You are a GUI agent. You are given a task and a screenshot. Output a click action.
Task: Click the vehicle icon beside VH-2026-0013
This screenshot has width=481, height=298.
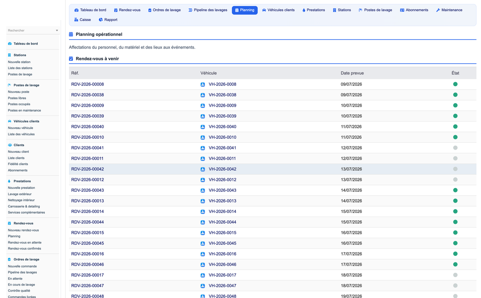point(203,201)
